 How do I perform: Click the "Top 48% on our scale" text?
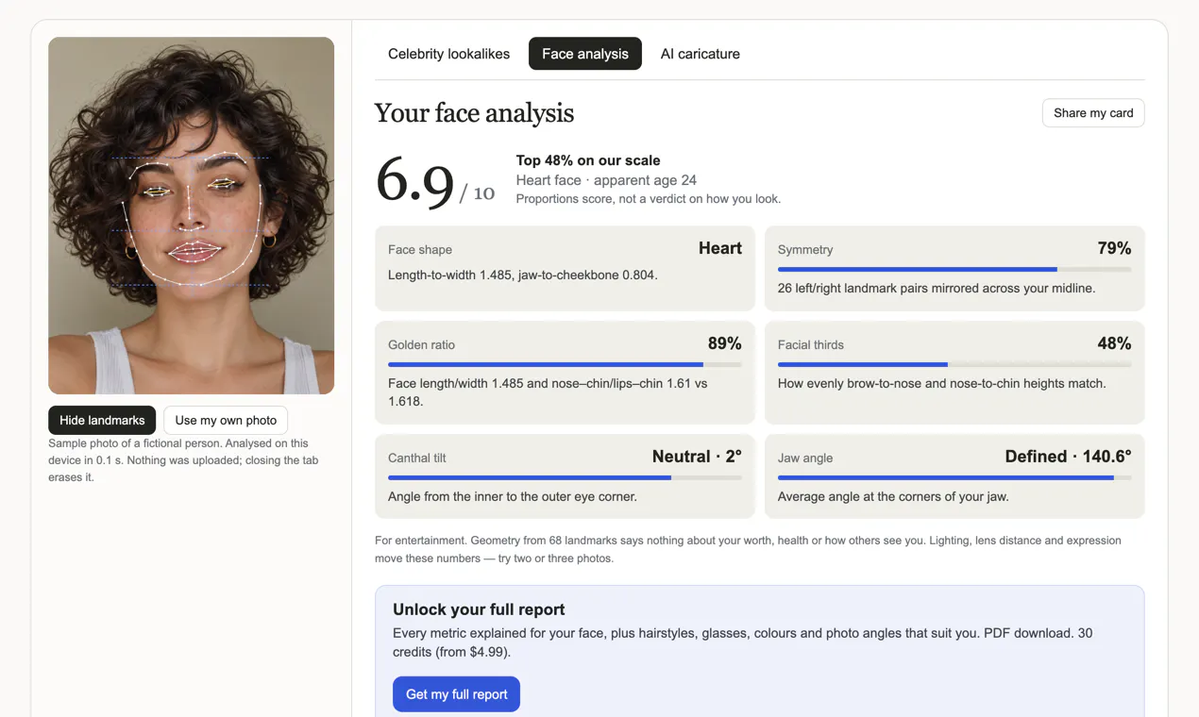click(x=588, y=160)
